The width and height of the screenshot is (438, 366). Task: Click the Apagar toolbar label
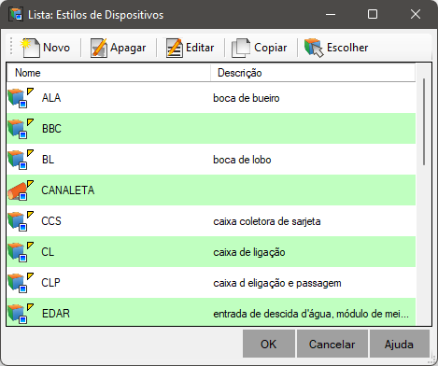pyautogui.click(x=128, y=48)
